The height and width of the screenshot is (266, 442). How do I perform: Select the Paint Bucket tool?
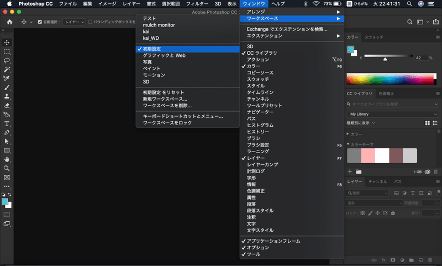pos(7,114)
